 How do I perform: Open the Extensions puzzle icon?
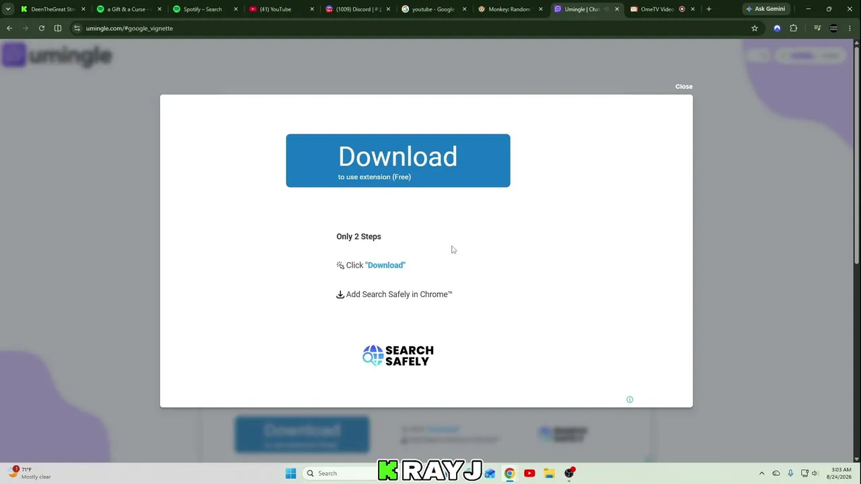(794, 28)
